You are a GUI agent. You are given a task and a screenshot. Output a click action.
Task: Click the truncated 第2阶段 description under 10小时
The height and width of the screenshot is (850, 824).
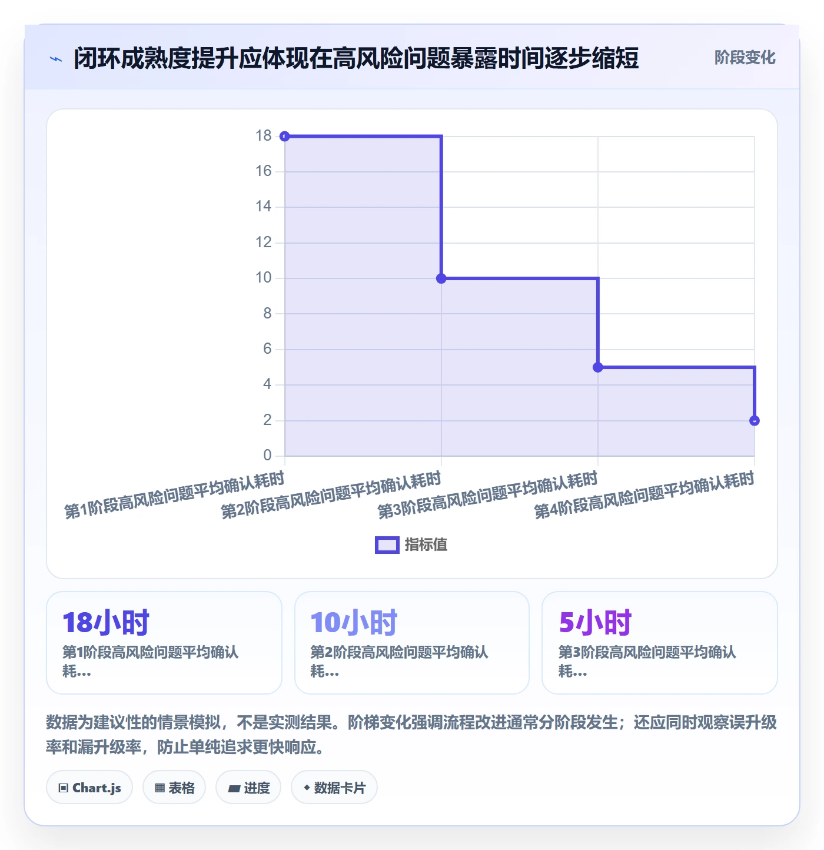[399, 662]
